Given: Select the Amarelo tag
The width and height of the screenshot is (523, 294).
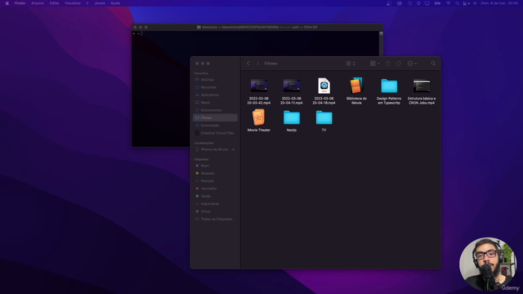Looking at the screenshot, I should [215, 173].
